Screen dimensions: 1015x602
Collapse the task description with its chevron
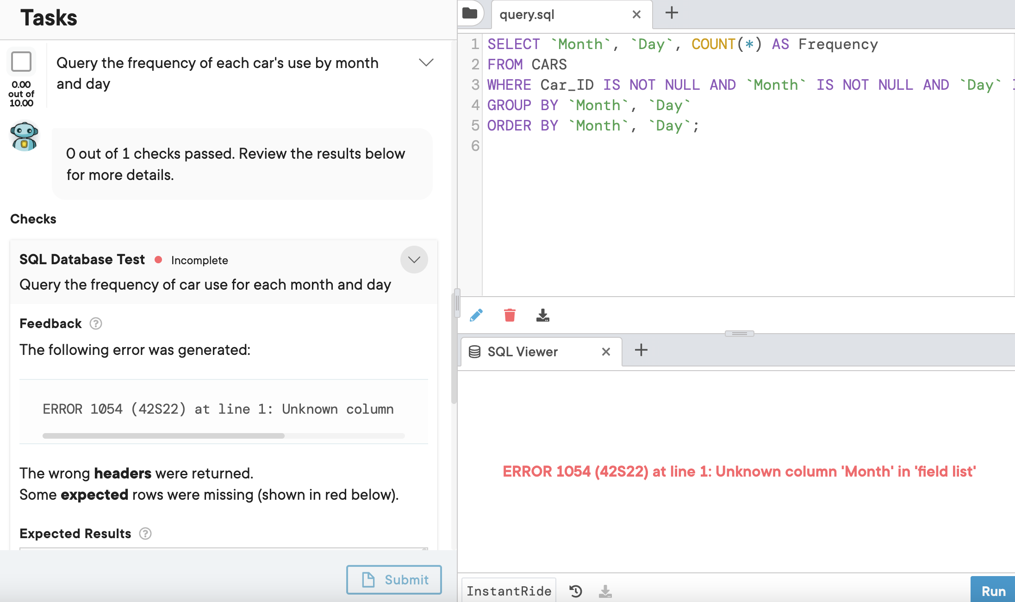[426, 62]
